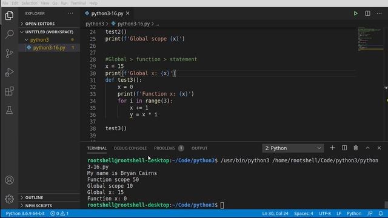Collapse the Untitled (Workspace) section
Viewport: 388px width, 218px height.
click(49, 32)
